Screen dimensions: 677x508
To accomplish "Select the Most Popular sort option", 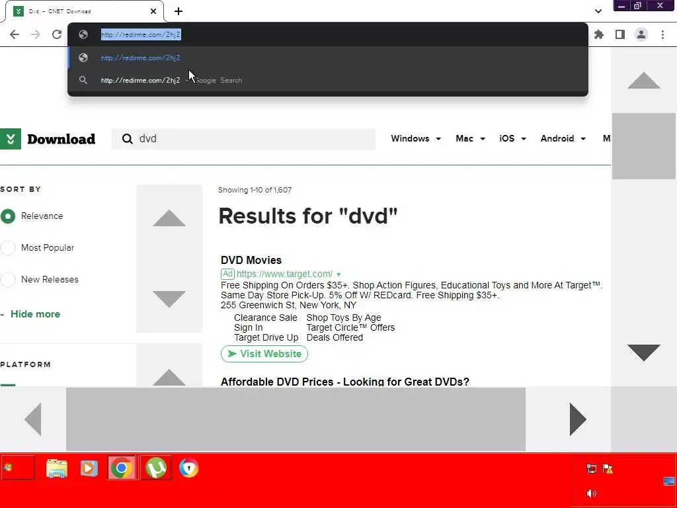I will [8, 248].
